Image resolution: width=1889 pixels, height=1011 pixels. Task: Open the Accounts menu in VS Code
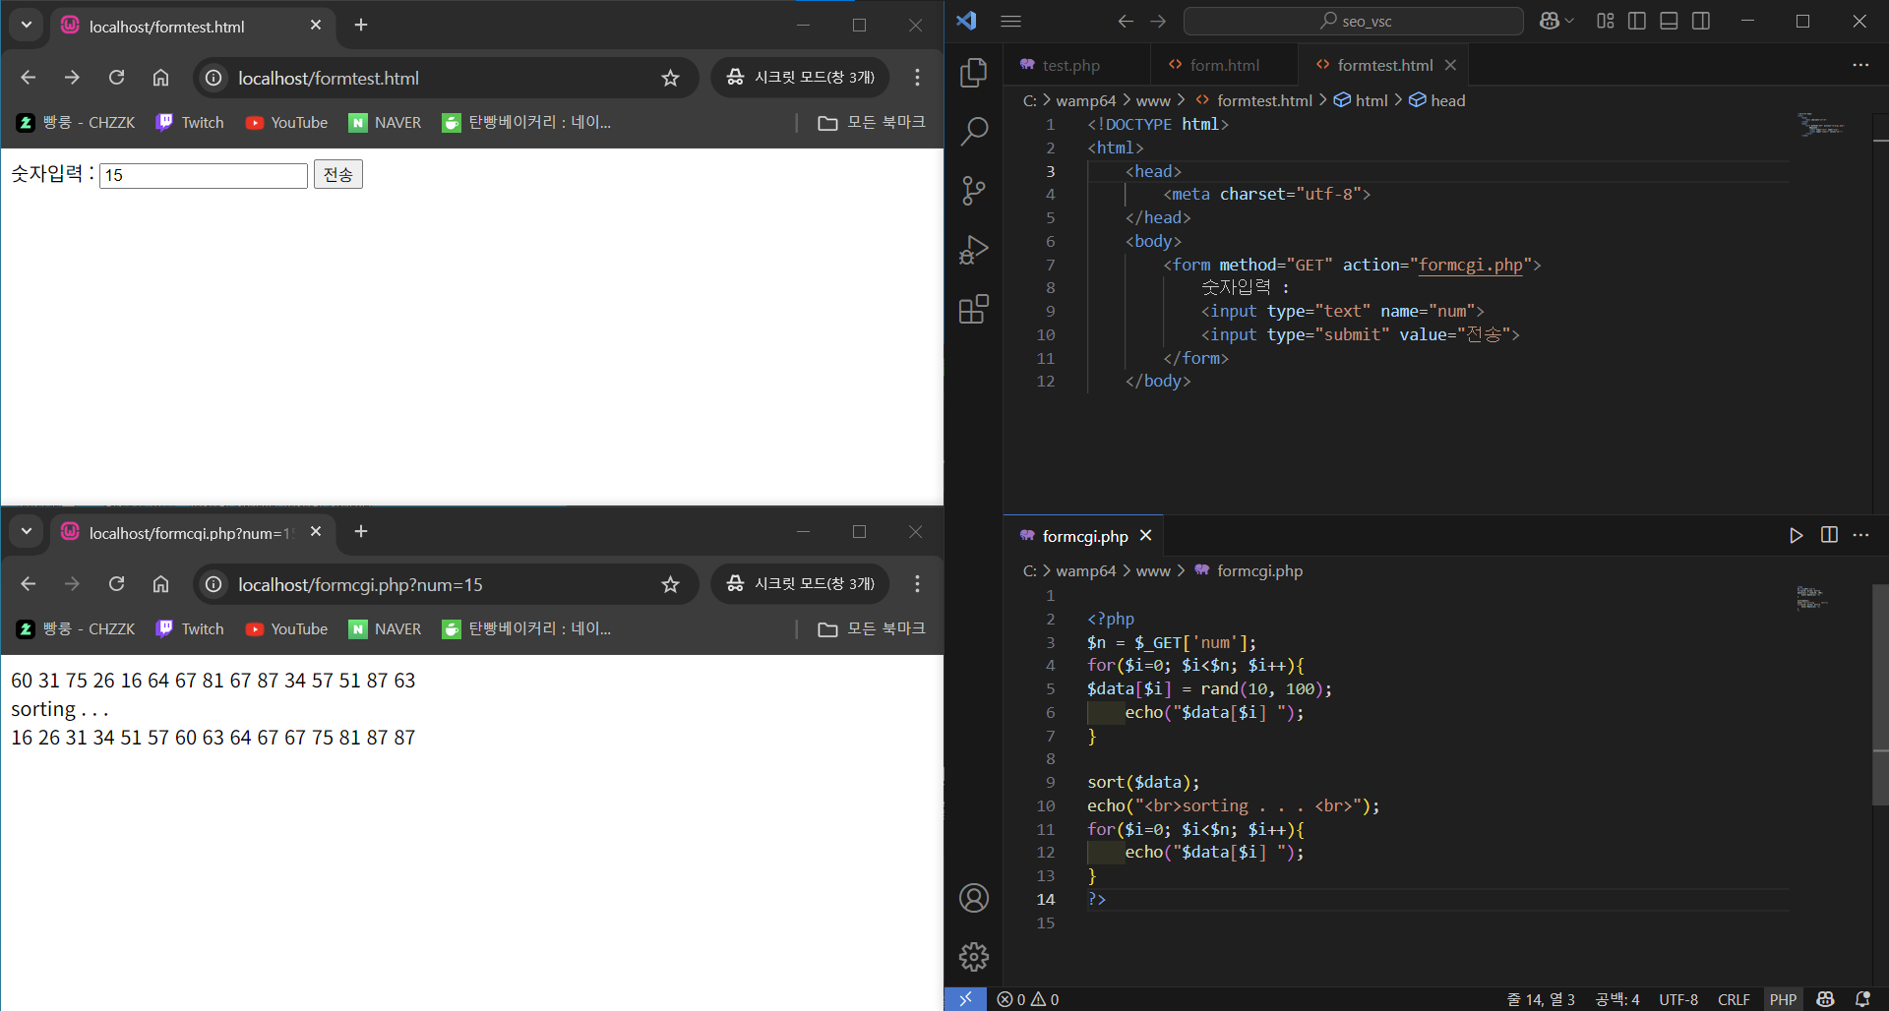pos(973,898)
